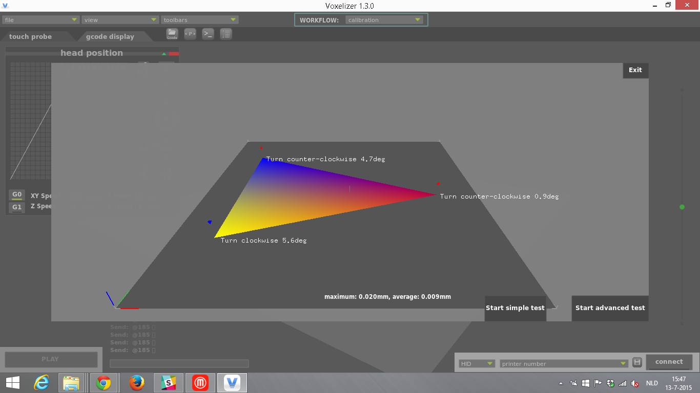Exit the calibration overlay

[x=635, y=70]
